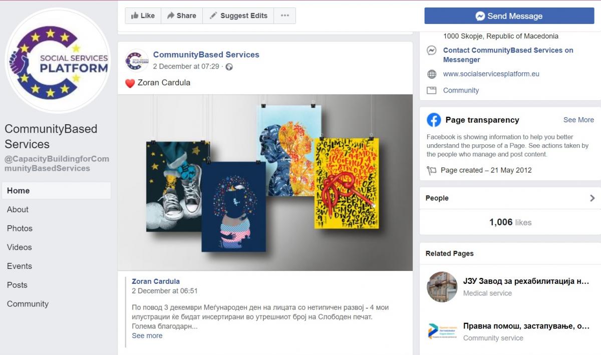
Task: Send Message to the page
Action: pos(509,16)
